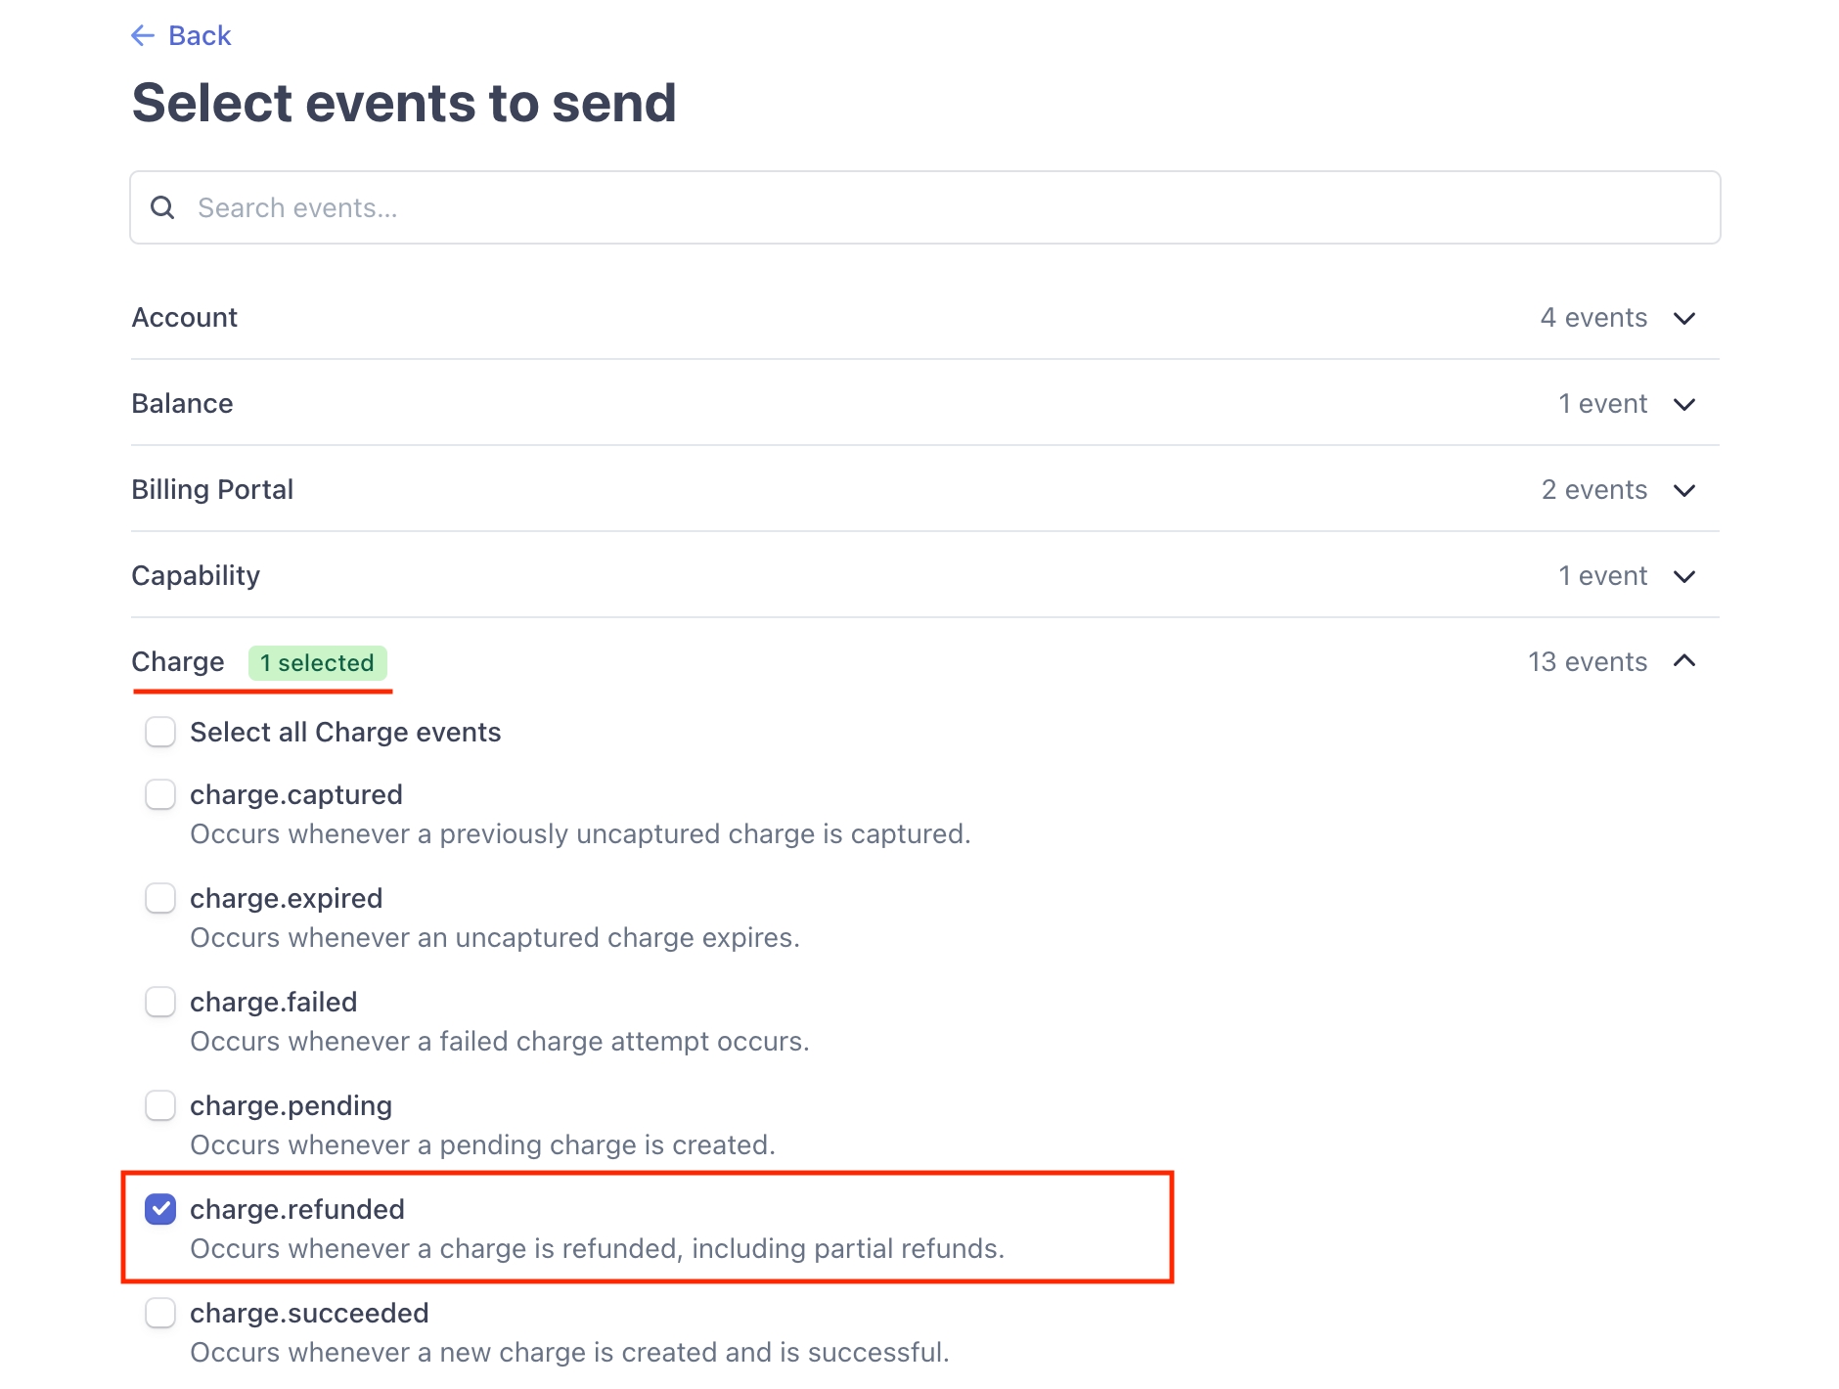Enable the charge.captured checkbox

point(160,794)
